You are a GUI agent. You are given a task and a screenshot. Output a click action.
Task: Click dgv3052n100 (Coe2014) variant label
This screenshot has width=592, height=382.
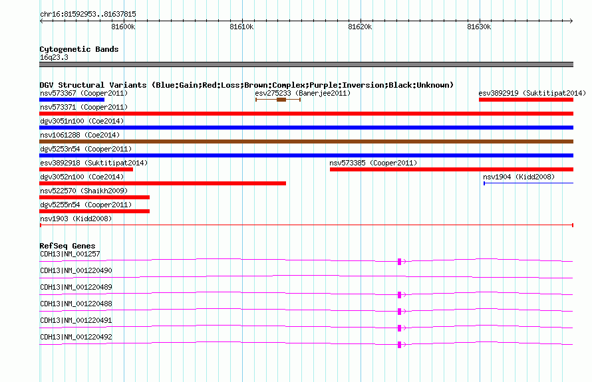point(82,177)
